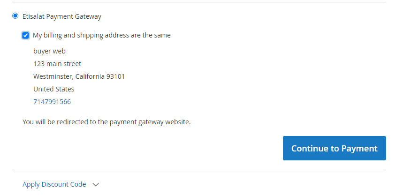Click the divider line above Apply Discount Code
This screenshot has height=196, width=395.
click(x=199, y=170)
